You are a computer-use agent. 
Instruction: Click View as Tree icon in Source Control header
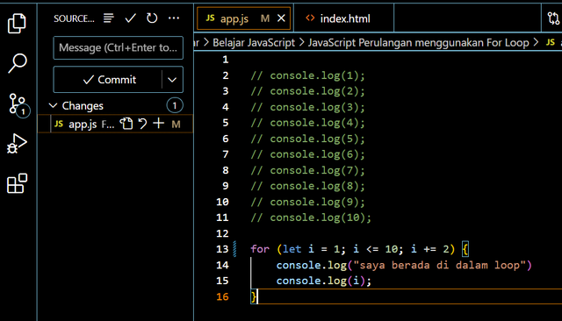tap(109, 18)
